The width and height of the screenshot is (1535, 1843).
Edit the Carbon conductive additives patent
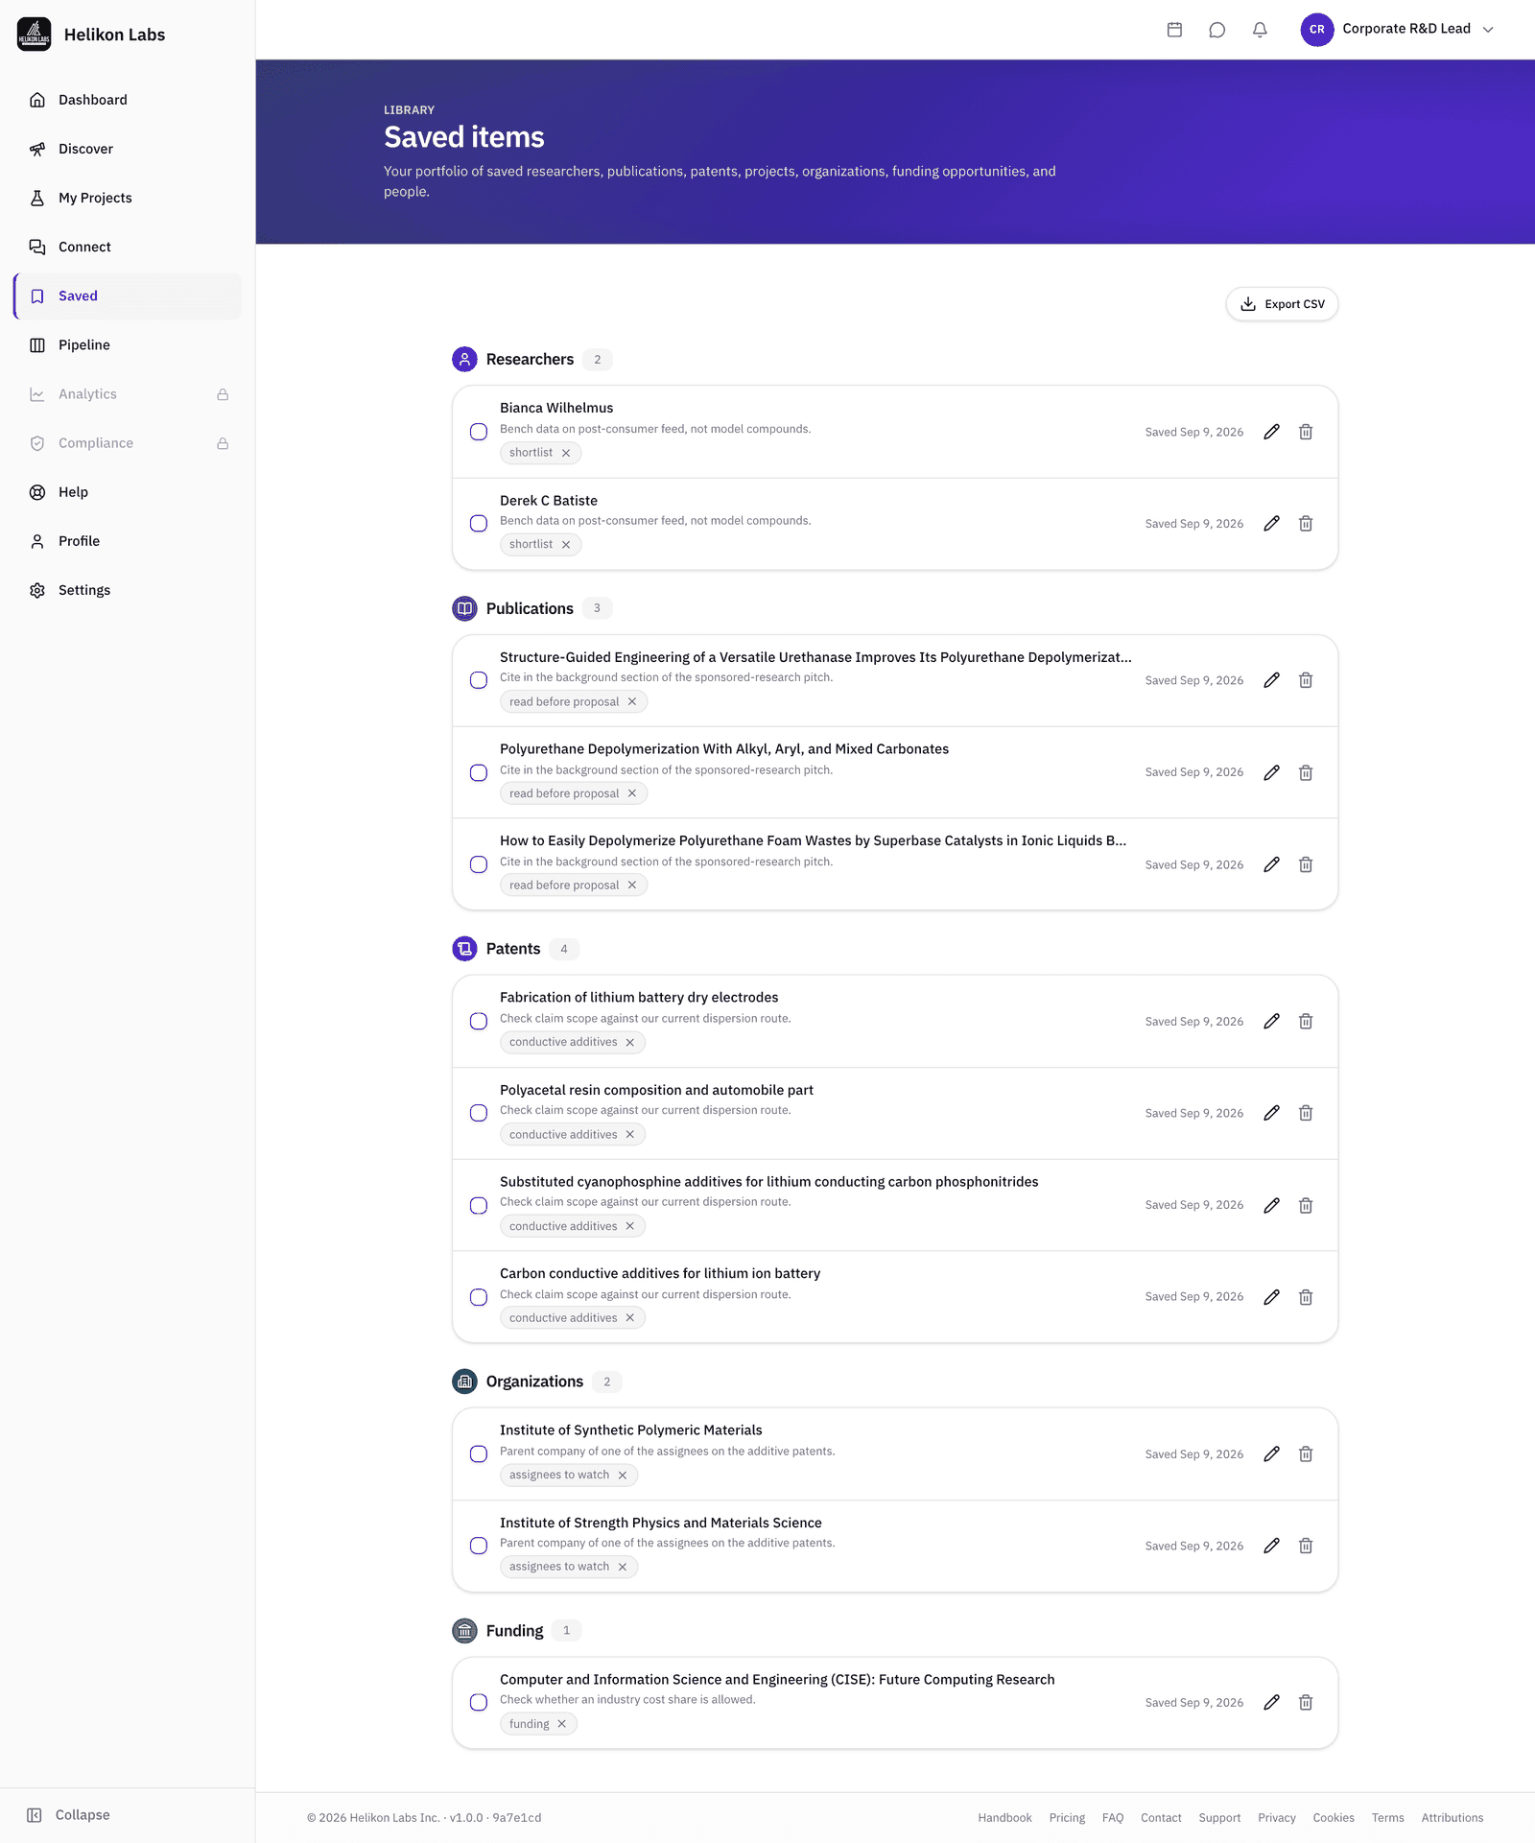[1271, 1297]
